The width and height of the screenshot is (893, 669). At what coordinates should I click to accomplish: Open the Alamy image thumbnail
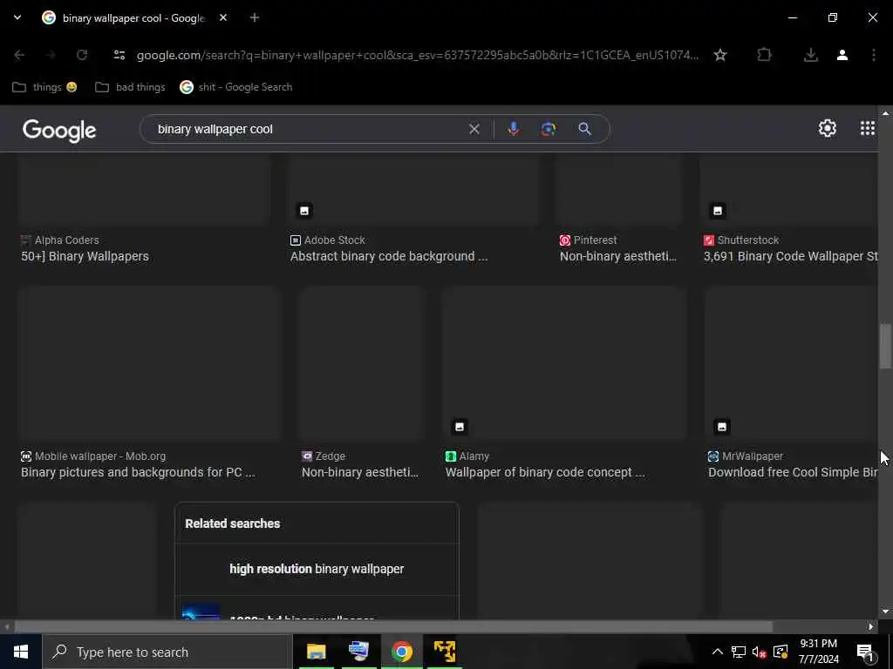pyautogui.click(x=565, y=364)
